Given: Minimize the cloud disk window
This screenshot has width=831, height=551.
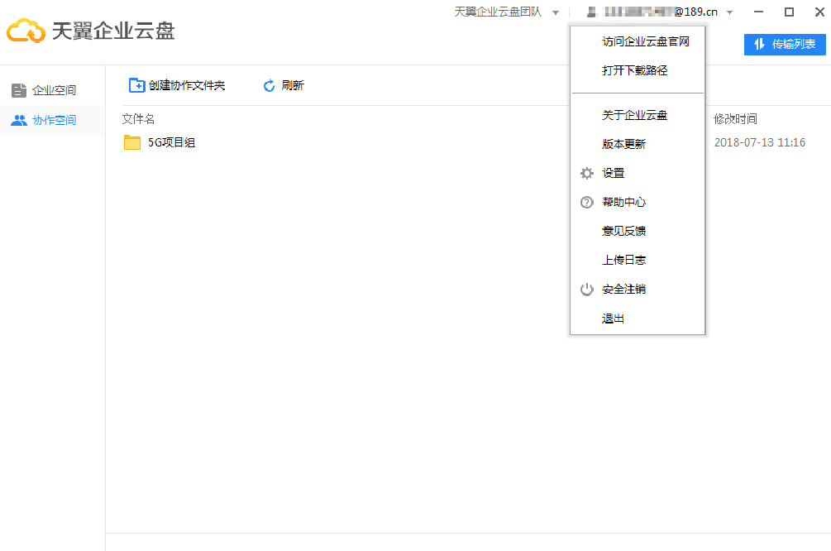Looking at the screenshot, I should [759, 12].
